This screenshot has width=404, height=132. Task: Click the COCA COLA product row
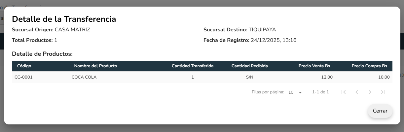pos(84,77)
